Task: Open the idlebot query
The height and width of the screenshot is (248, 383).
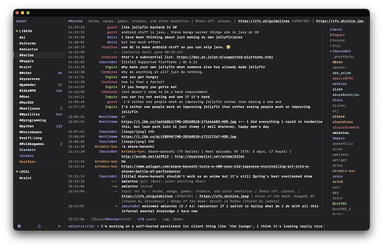Action: pyautogui.click(x=27, y=156)
